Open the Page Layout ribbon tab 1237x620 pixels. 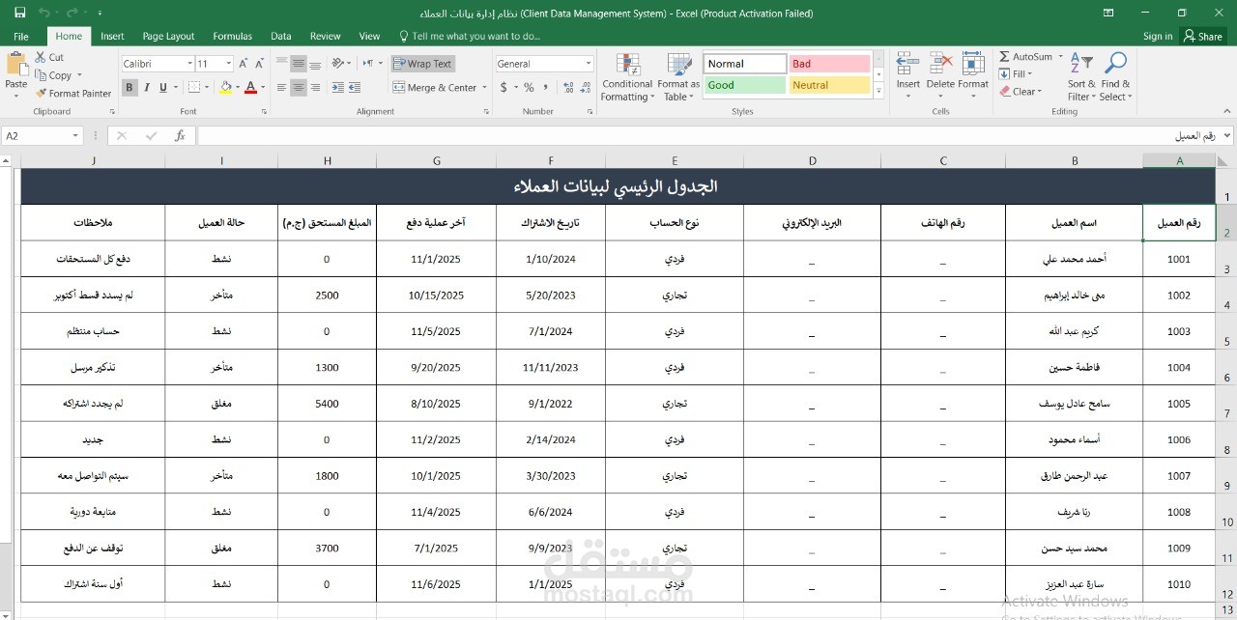coord(168,36)
